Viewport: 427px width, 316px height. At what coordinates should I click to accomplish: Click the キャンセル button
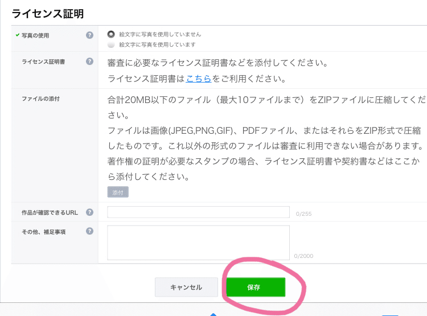186,287
